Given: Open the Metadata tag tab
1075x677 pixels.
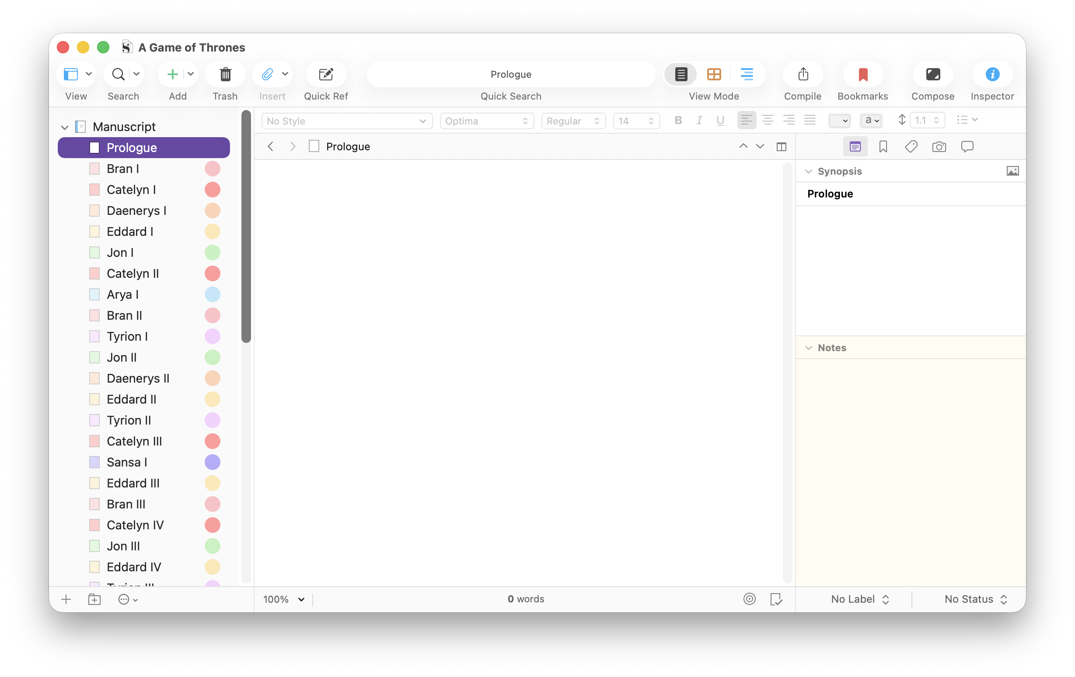Looking at the screenshot, I should click(x=911, y=147).
